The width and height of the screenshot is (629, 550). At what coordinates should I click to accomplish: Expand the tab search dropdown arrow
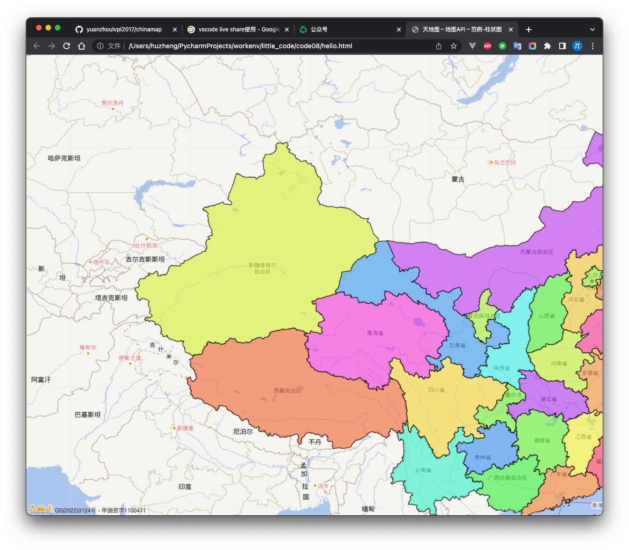pos(592,30)
